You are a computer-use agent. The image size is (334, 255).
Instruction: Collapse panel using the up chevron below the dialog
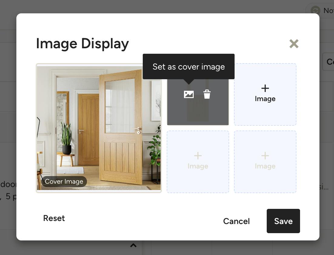pos(133,245)
